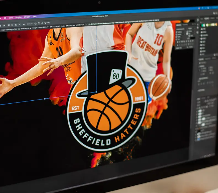Open the Window menu
This screenshot has height=193, width=218.
(x=27, y=17)
